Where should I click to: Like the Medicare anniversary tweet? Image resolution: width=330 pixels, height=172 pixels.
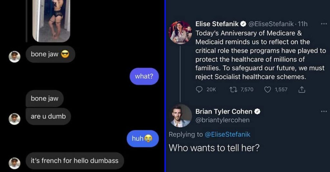click(267, 90)
